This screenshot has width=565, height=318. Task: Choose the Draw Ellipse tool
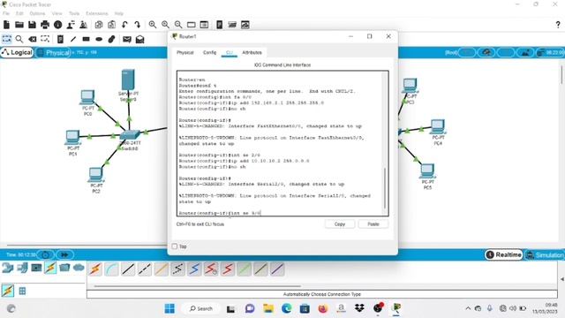pos(99,39)
